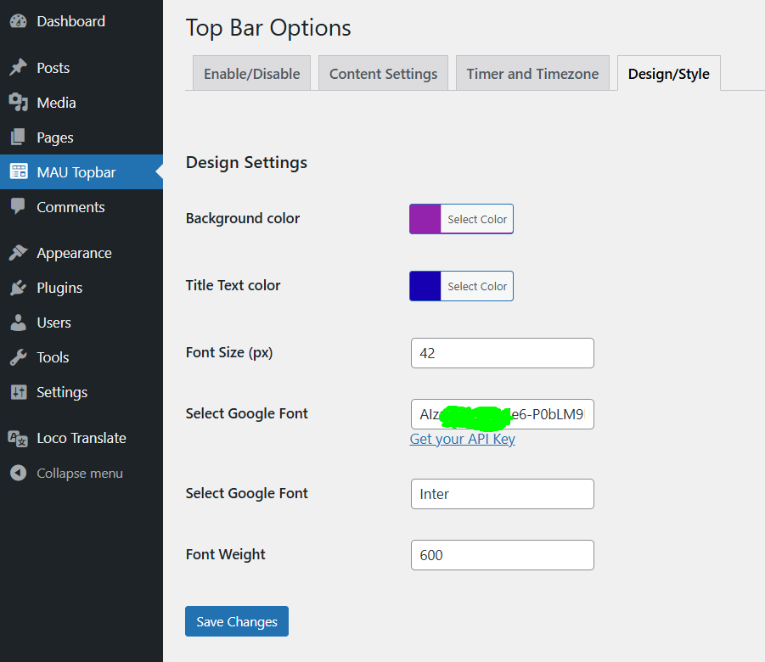Click Select Color for Background color
This screenshot has height=662, width=765.
pyautogui.click(x=477, y=219)
